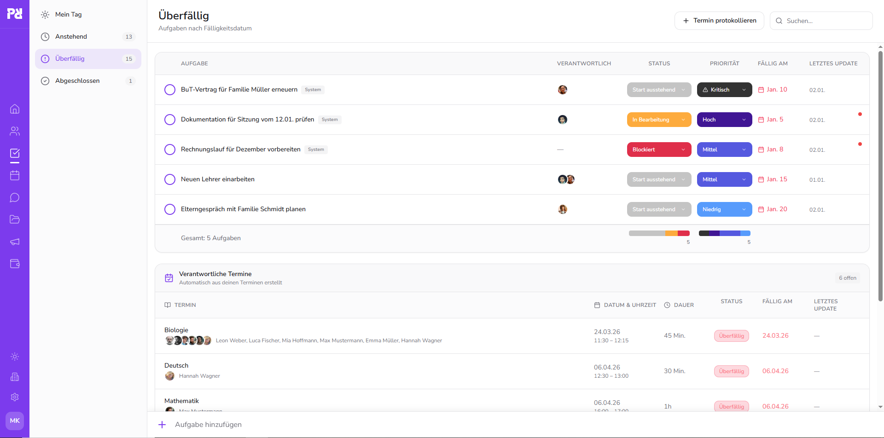This screenshot has height=438, width=884.
Task: Click the MK user avatar
Action: click(x=15, y=421)
